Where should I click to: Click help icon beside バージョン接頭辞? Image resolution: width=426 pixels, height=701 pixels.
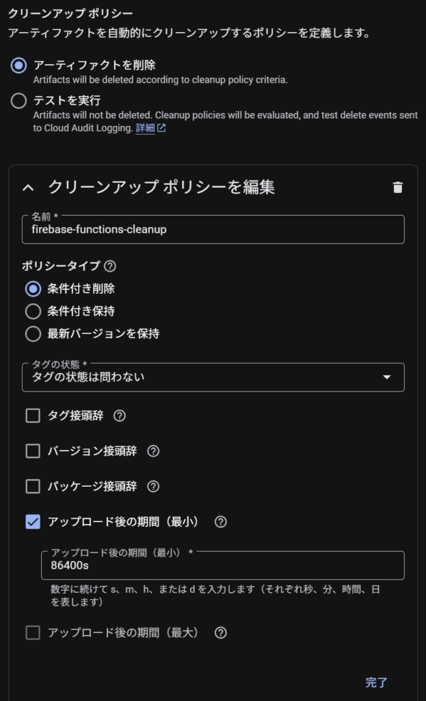click(x=153, y=451)
